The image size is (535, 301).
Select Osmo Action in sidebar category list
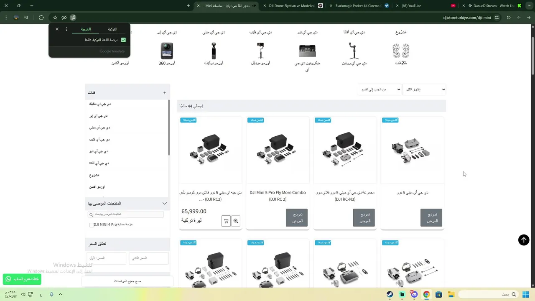click(97, 187)
